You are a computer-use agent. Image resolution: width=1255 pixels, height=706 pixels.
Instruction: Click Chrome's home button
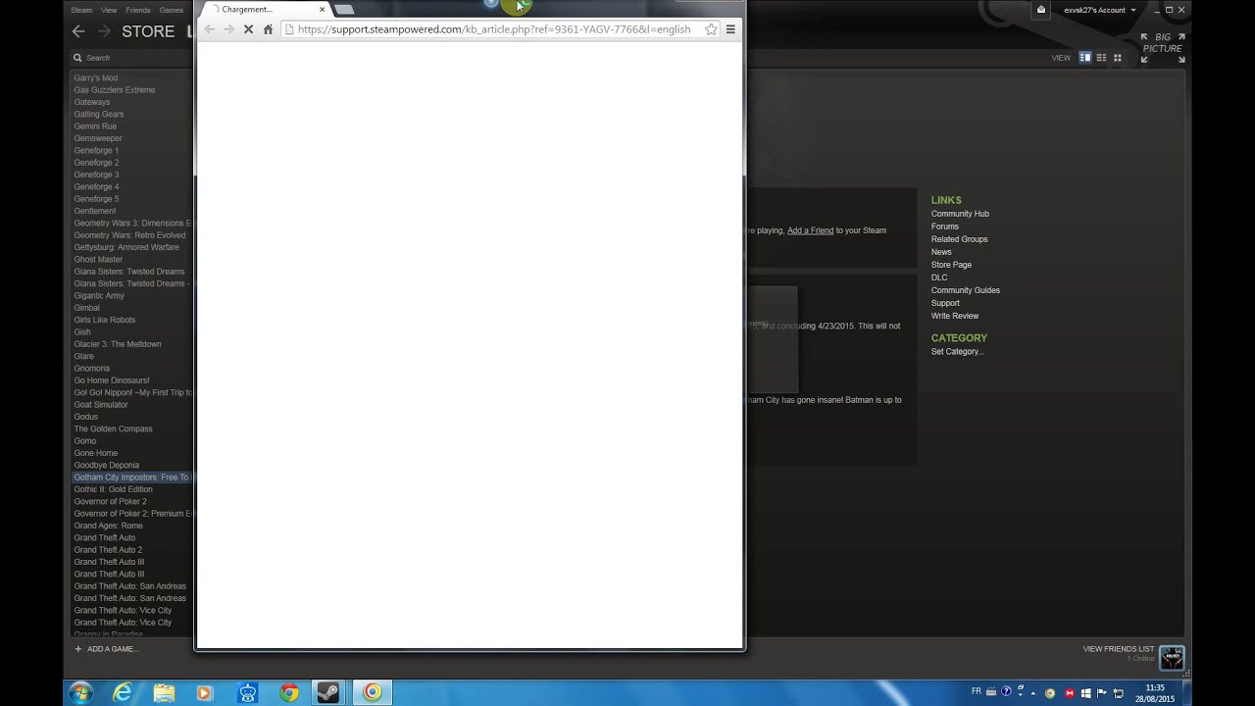268,29
